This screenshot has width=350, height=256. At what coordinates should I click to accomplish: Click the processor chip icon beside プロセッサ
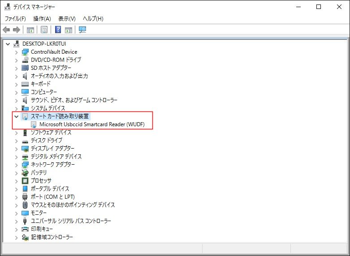pos(25,181)
